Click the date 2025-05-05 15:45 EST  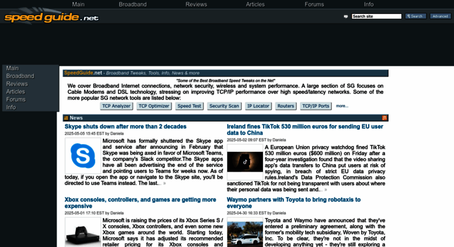(84, 134)
